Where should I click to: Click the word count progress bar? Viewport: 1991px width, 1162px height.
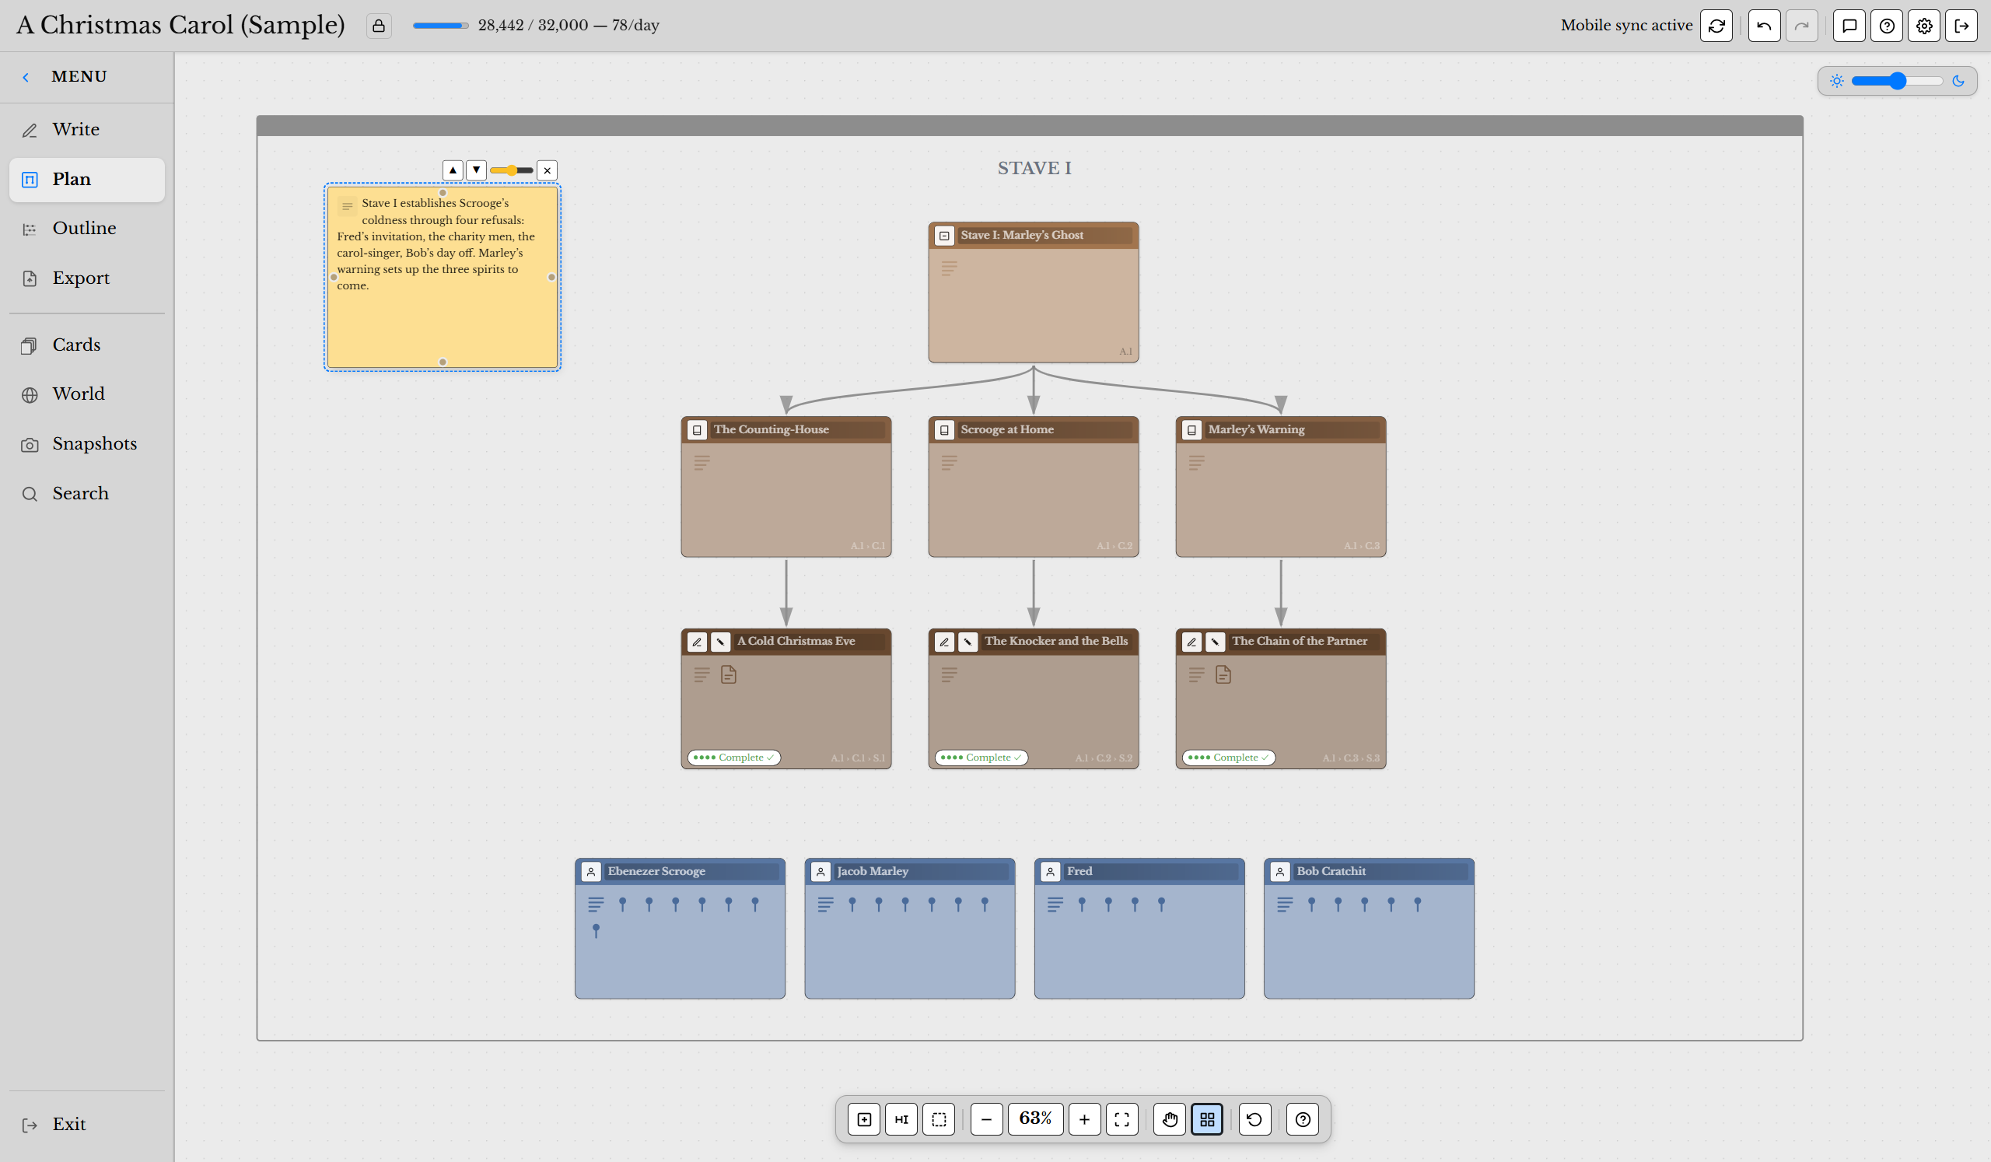[440, 26]
